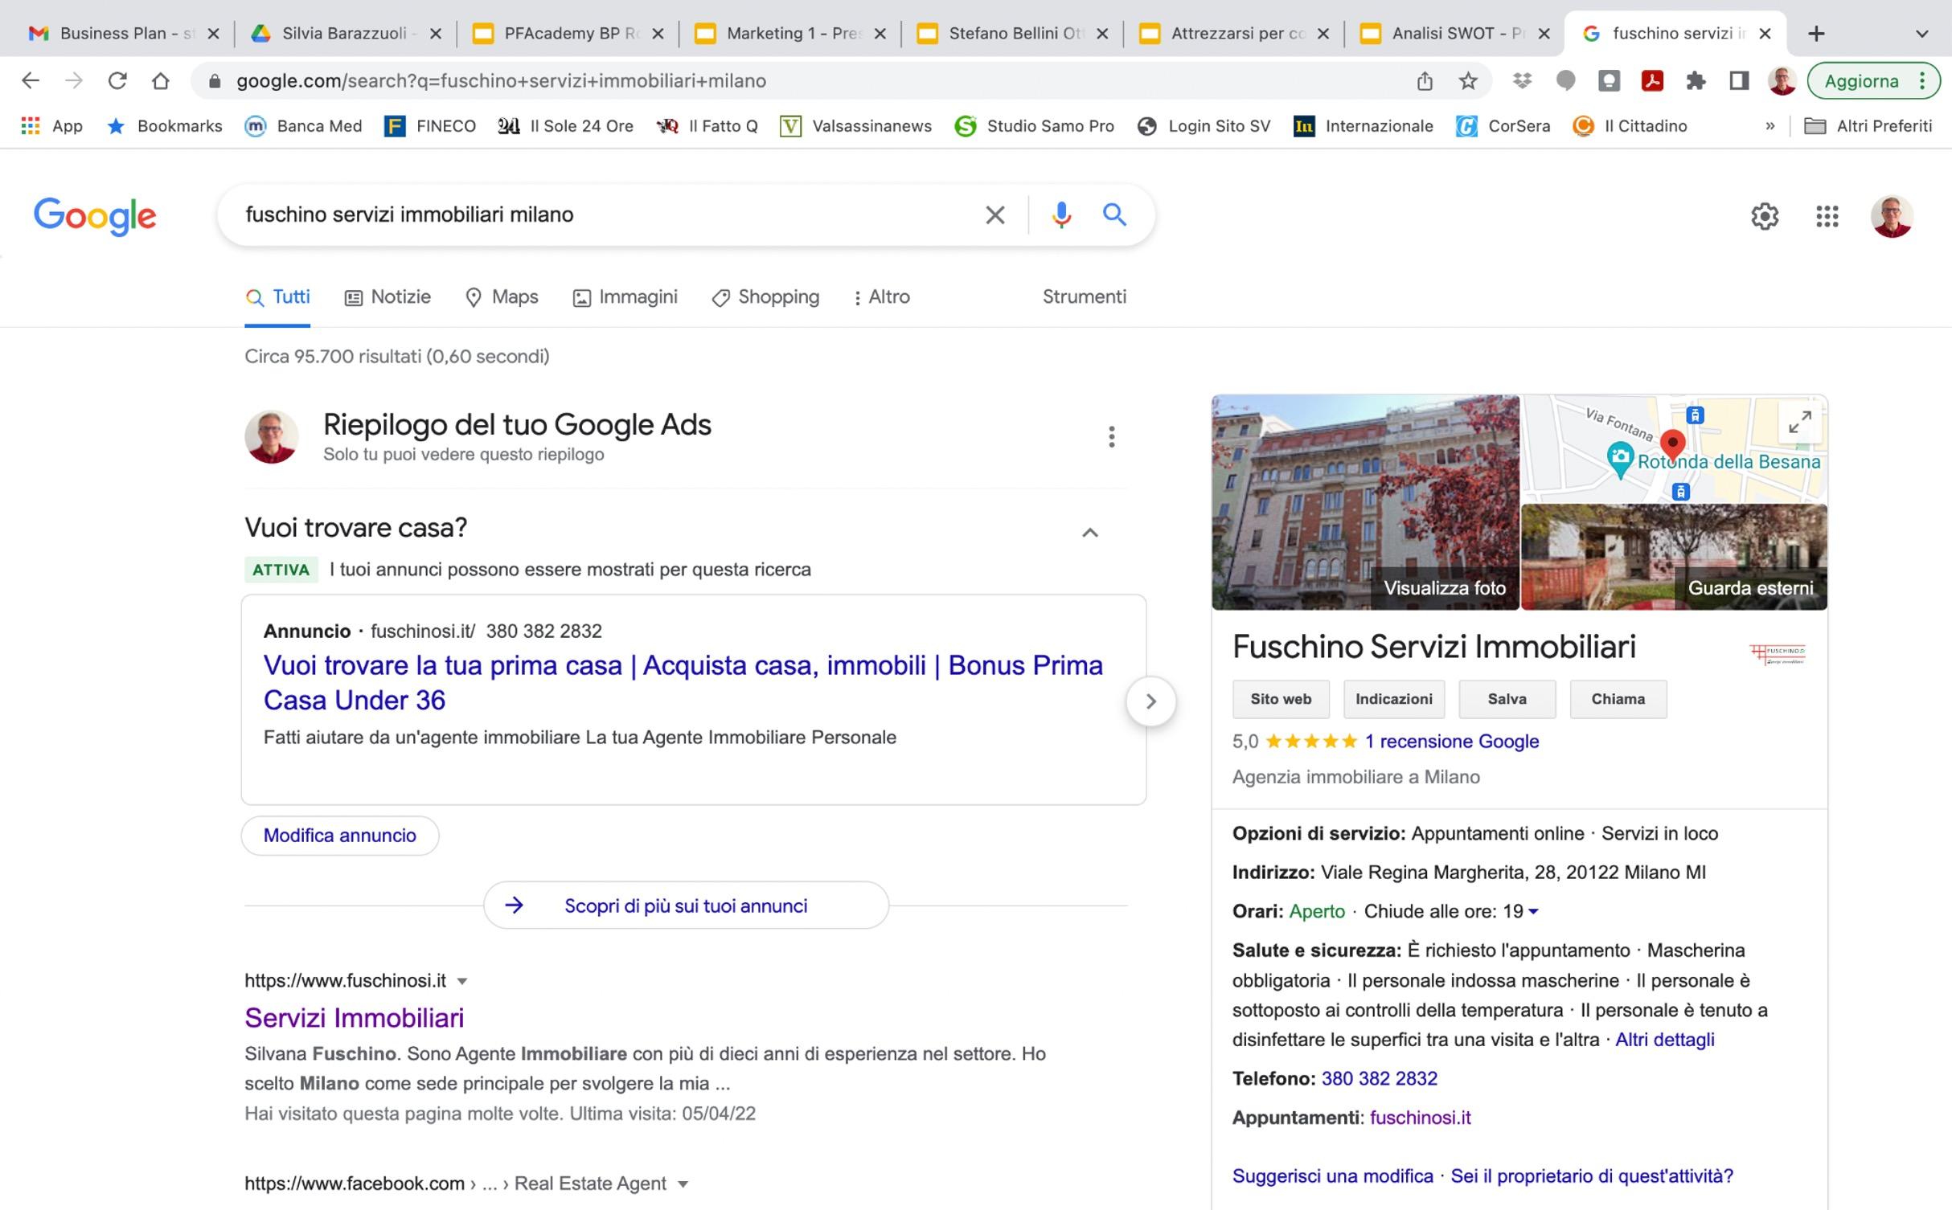Reload the page
Image resolution: width=1952 pixels, height=1210 pixels.
[x=117, y=80]
